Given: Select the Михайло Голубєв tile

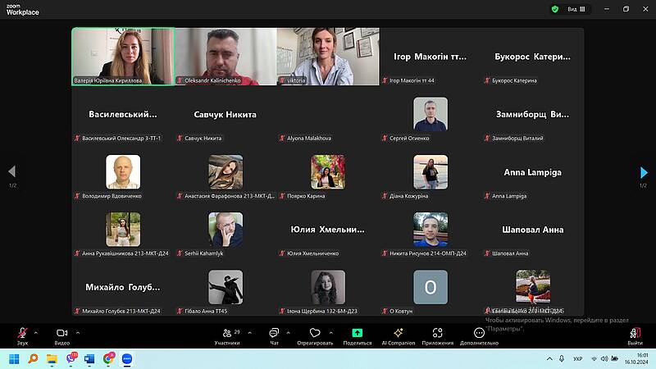Looking at the screenshot, I should [123, 287].
